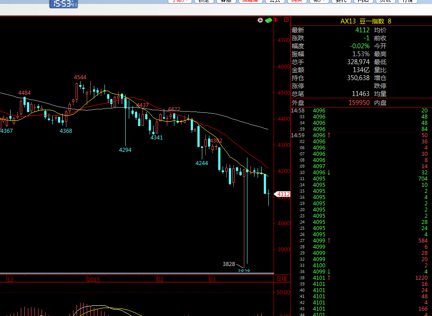Click the red down-arrow icon by the price axis
432x316 pixels.
(275, 20)
